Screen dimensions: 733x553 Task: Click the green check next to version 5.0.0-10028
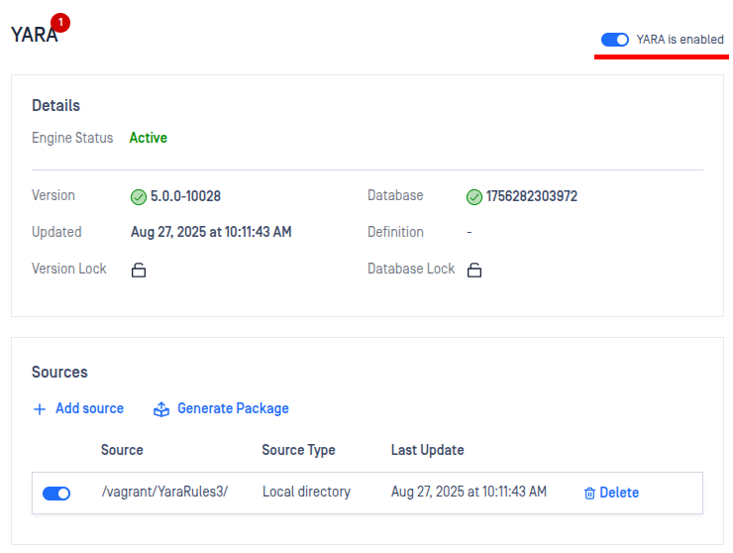(x=139, y=197)
